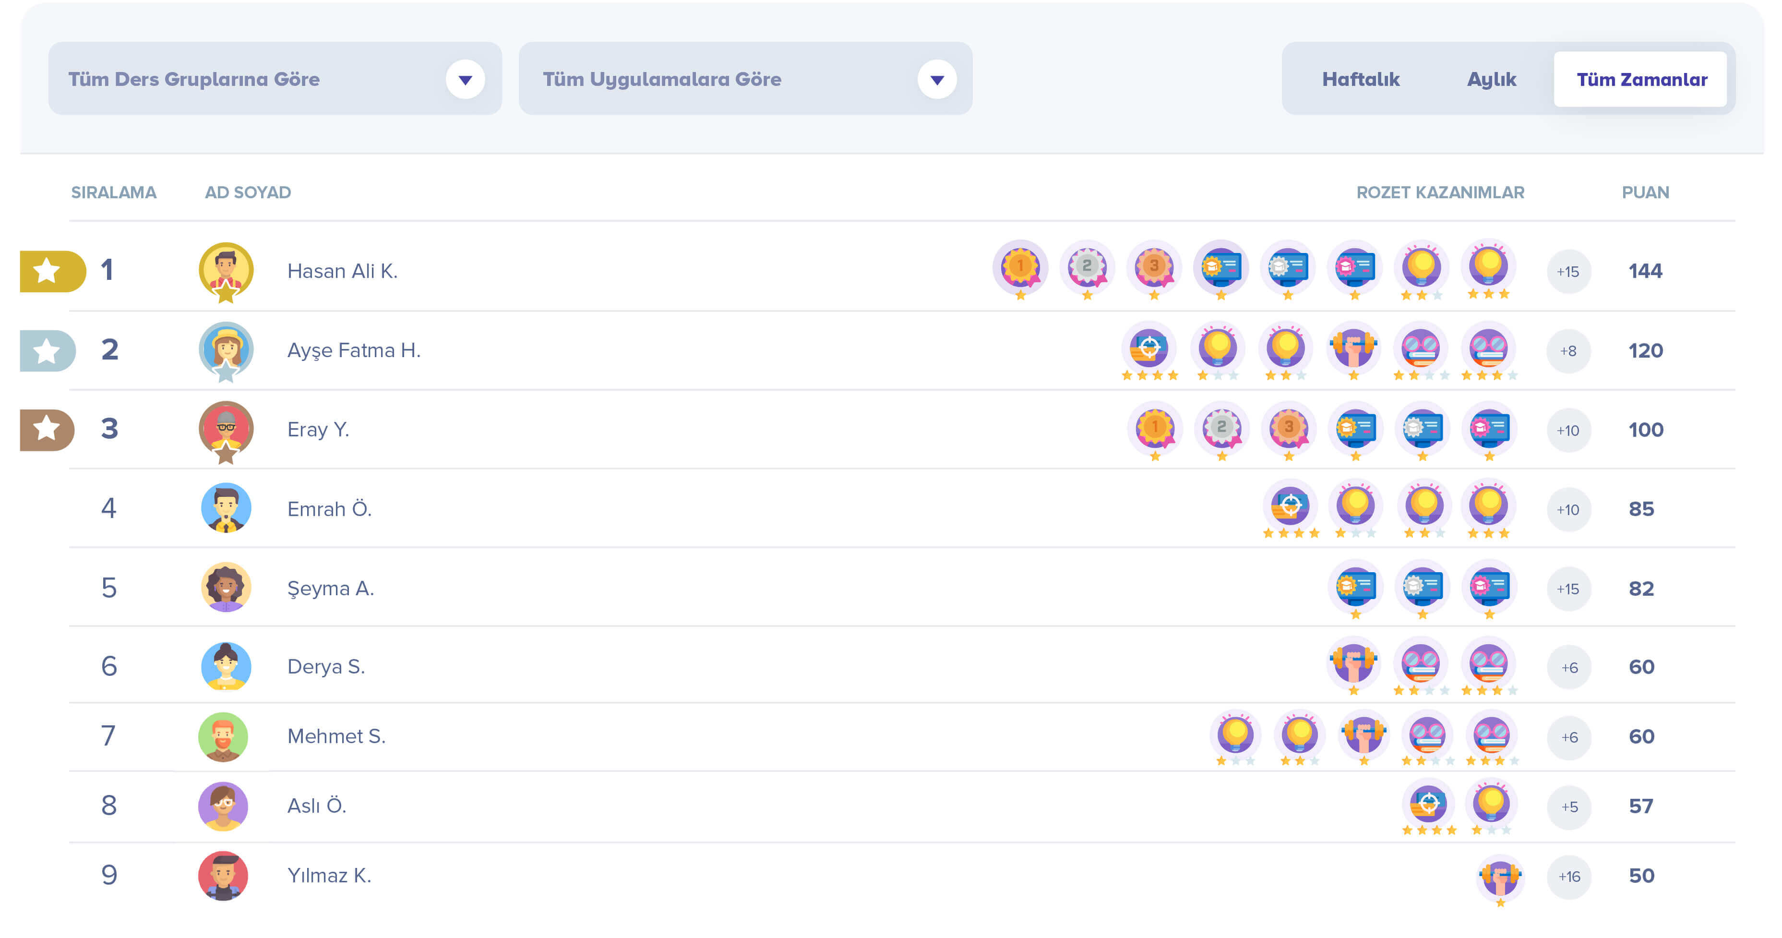Open Tüm Ders Gruplarına Göre dropdown arrow
This screenshot has height=938, width=1782.
coord(465,80)
